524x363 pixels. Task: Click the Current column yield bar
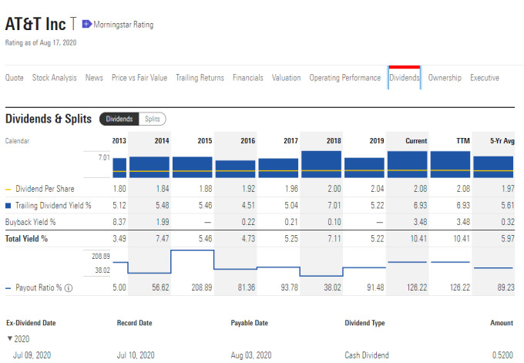(408, 164)
